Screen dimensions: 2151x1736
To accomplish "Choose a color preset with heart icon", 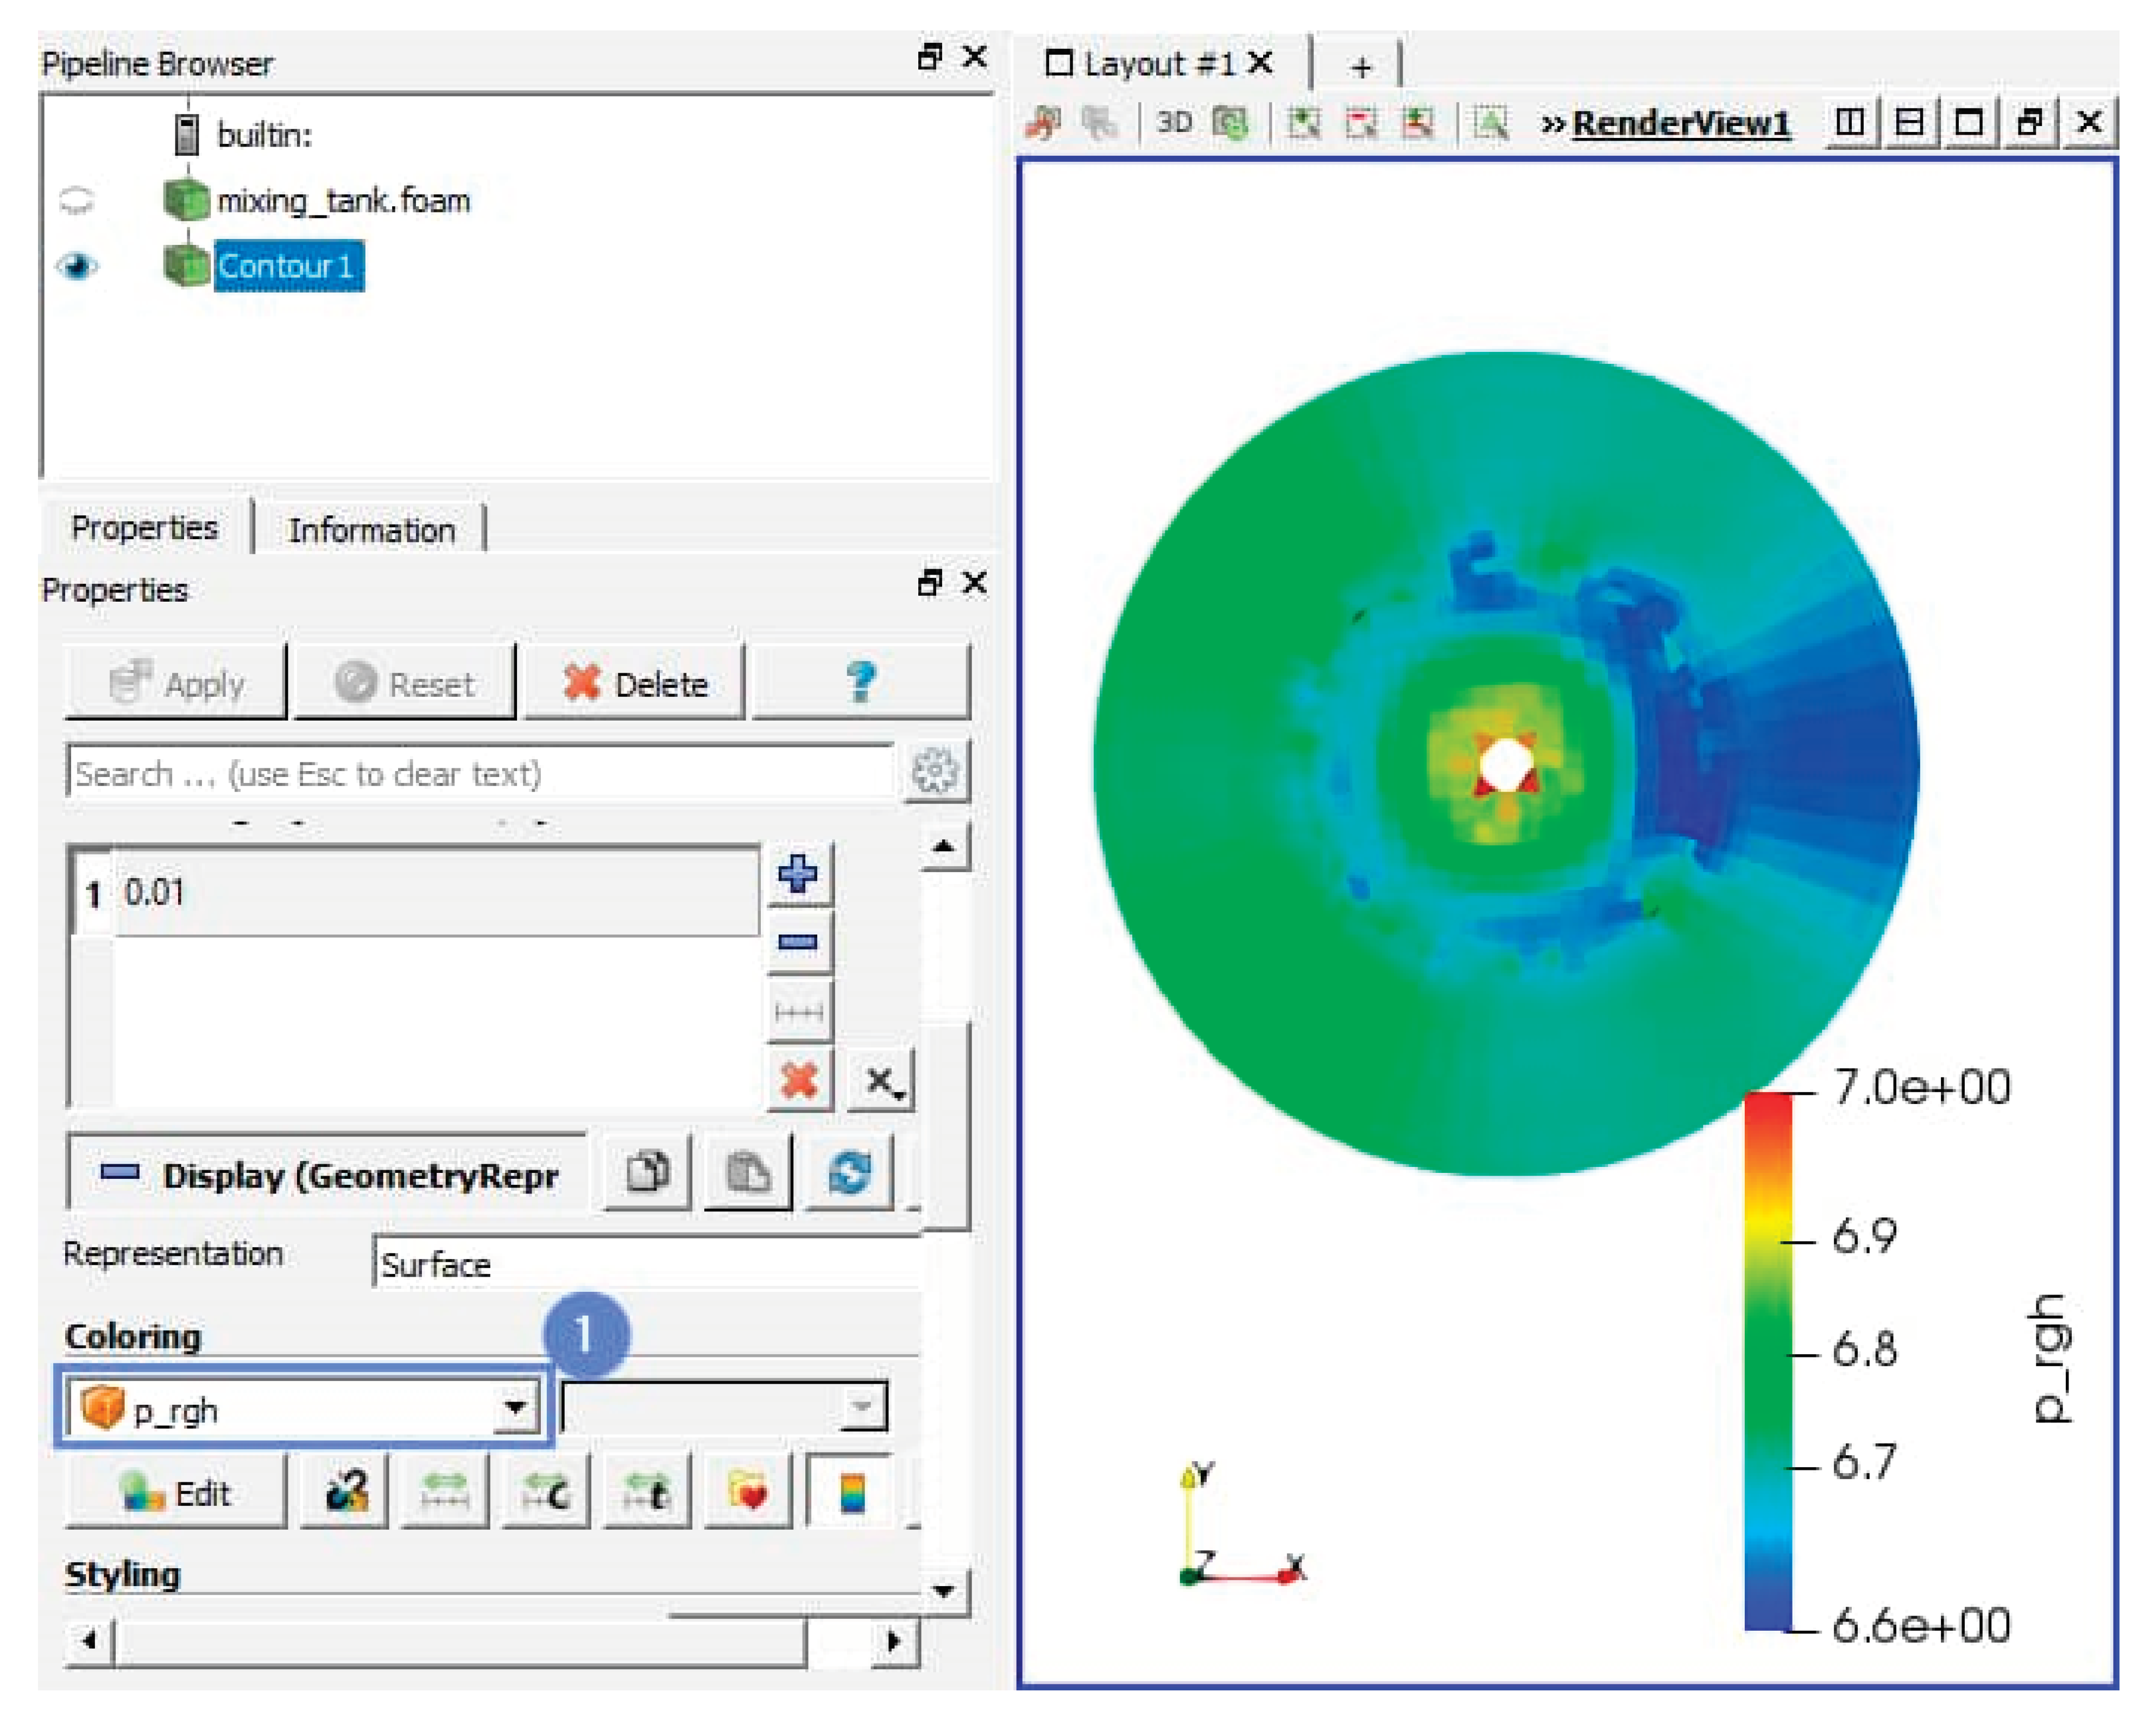I will (747, 1493).
